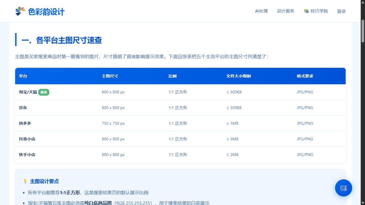Image resolution: width=365 pixels, height=205 pixels.
Task: Click the intro paragraph starting 主图是买家搜索商品
Action: tap(142, 57)
